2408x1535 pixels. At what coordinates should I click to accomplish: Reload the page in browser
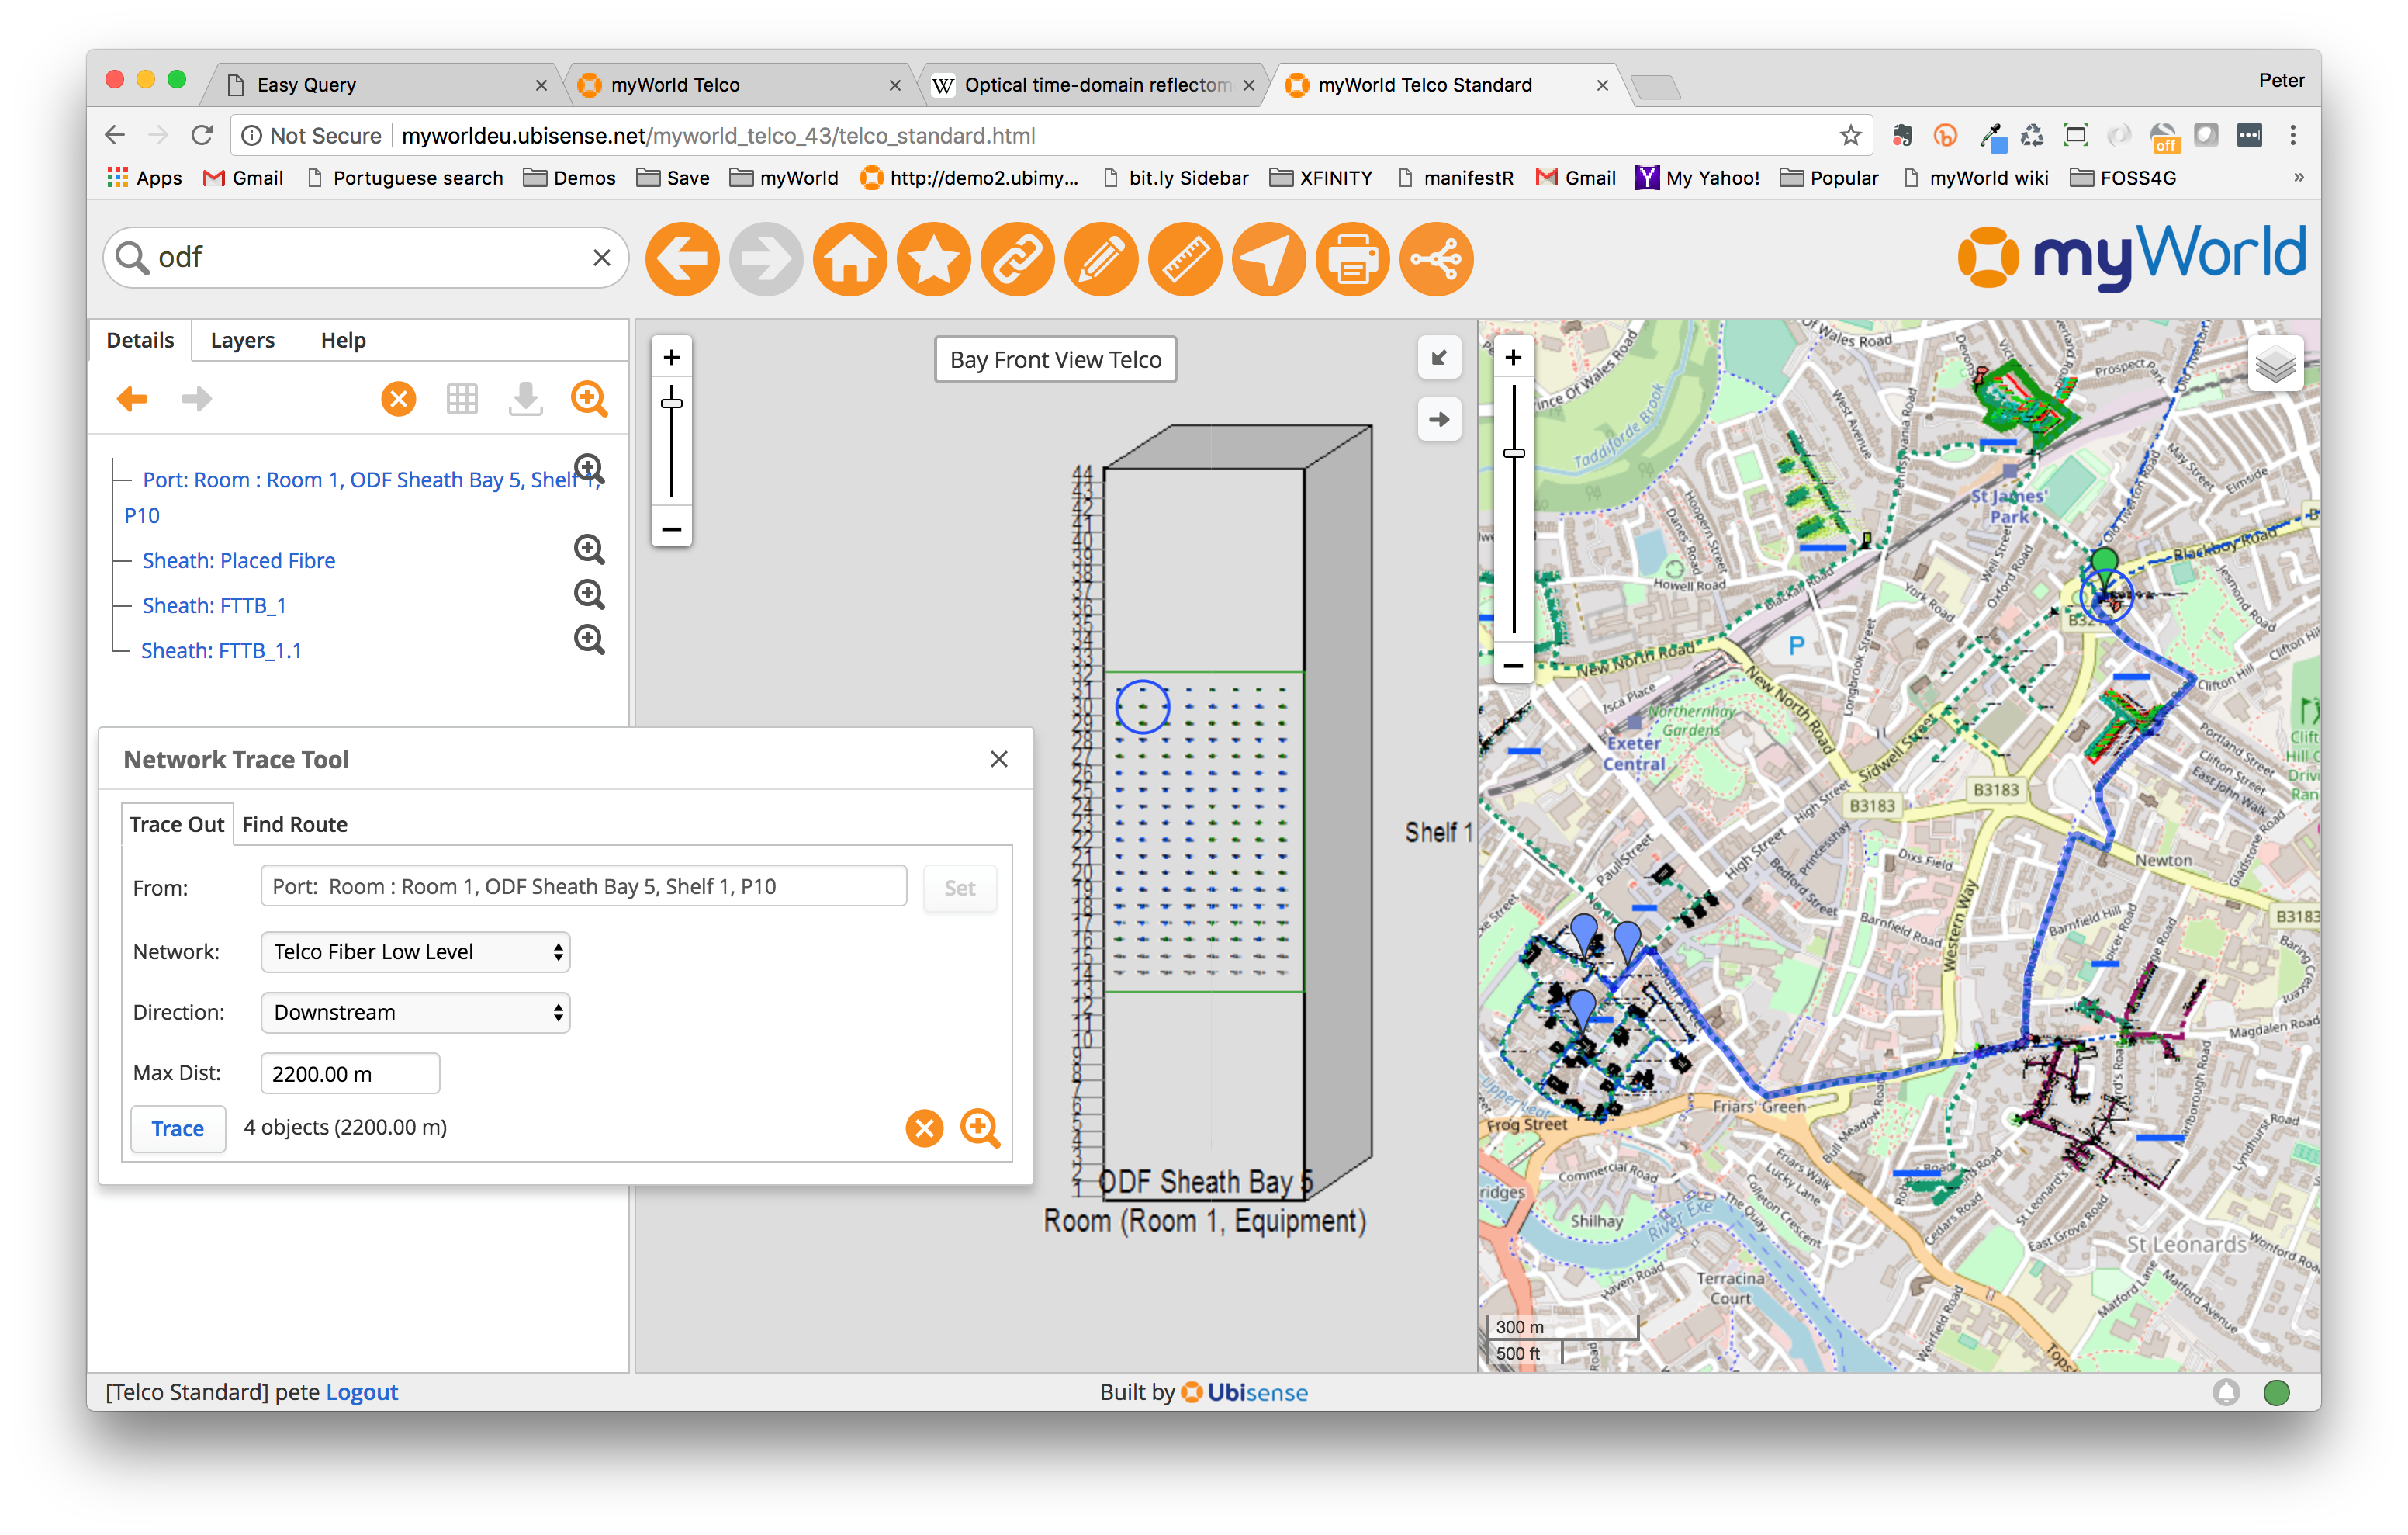coord(202,136)
